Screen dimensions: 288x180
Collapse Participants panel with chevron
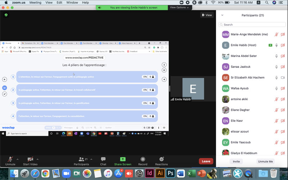pos(222,15)
